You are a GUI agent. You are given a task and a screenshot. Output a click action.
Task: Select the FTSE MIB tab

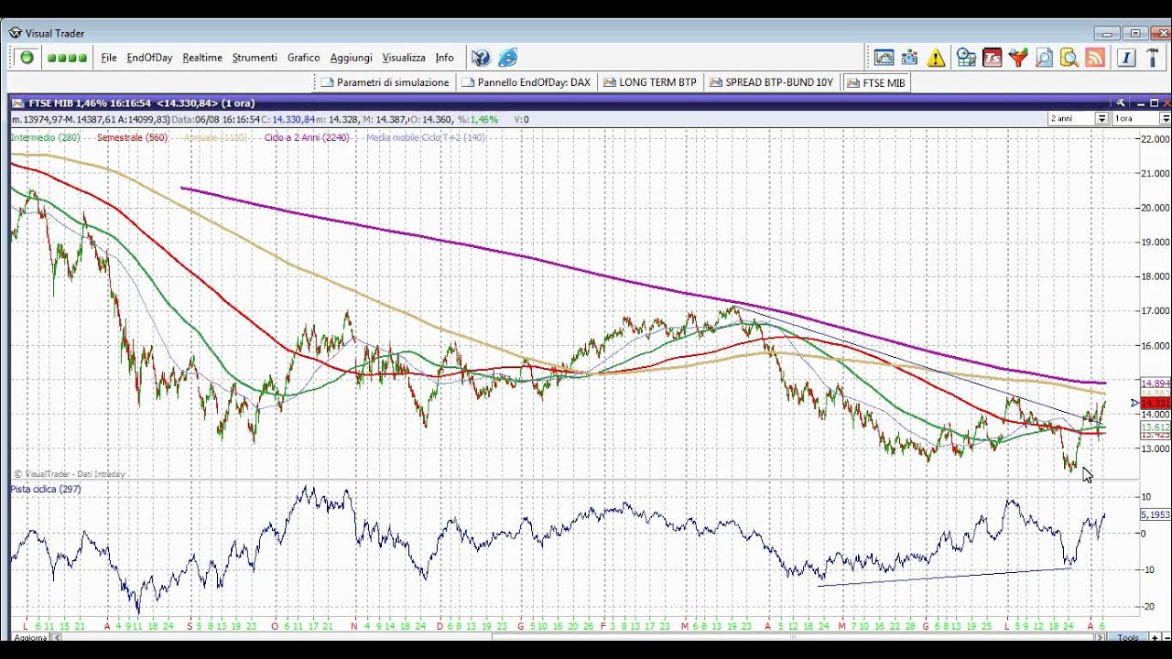876,82
